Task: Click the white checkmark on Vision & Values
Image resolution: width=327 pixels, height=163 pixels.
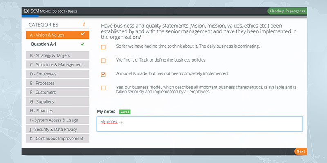Action: 83,34
